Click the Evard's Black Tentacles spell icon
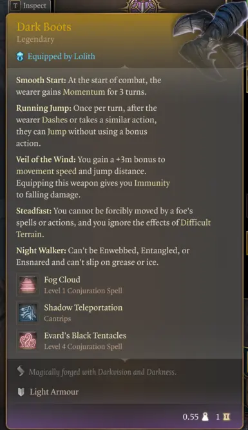Viewport: 248px width, 430px height. tap(28, 341)
